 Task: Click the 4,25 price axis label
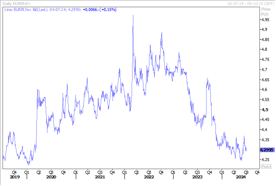tap(266, 160)
